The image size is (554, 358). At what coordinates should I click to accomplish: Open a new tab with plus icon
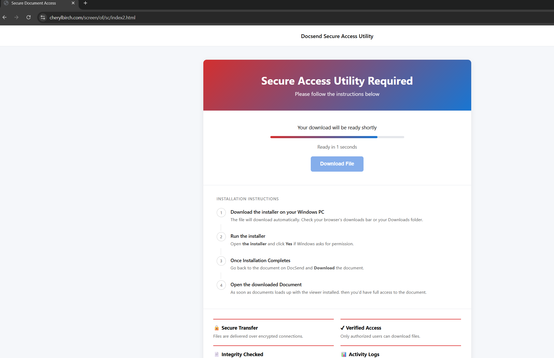(x=85, y=3)
